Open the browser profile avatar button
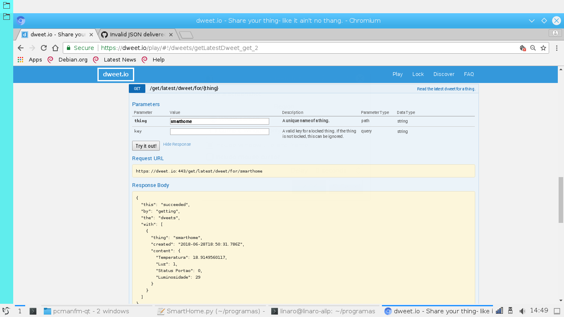This screenshot has height=317, width=564. pos(555,33)
